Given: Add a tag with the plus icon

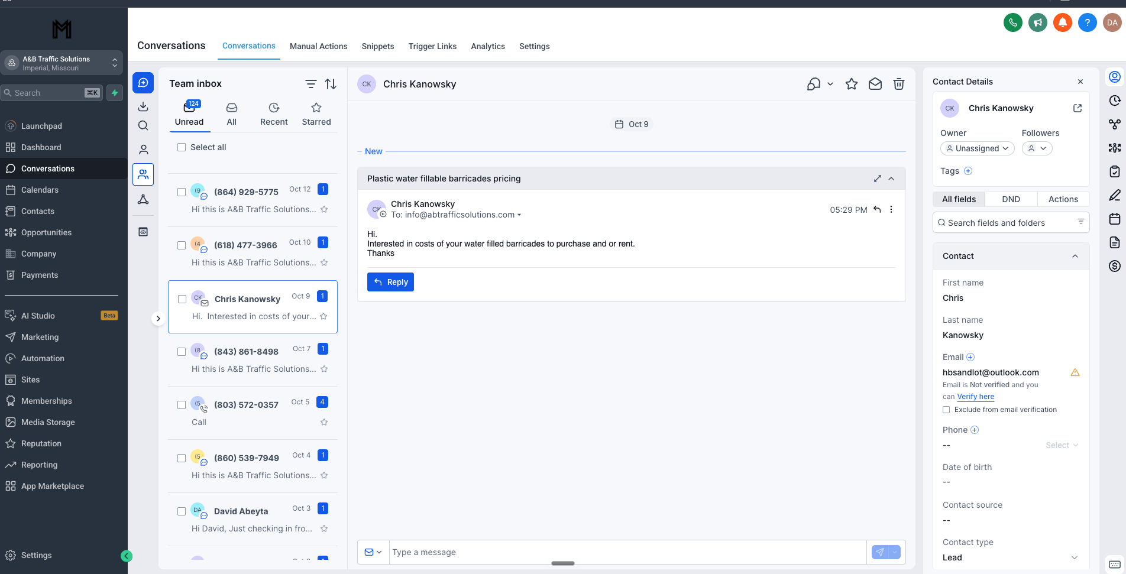Looking at the screenshot, I should click(x=968, y=171).
